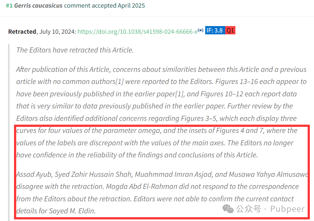Viewport: 314px width, 221px height.
Task: Click the broadcast signal icon after DOI
Action: tap(200, 30)
